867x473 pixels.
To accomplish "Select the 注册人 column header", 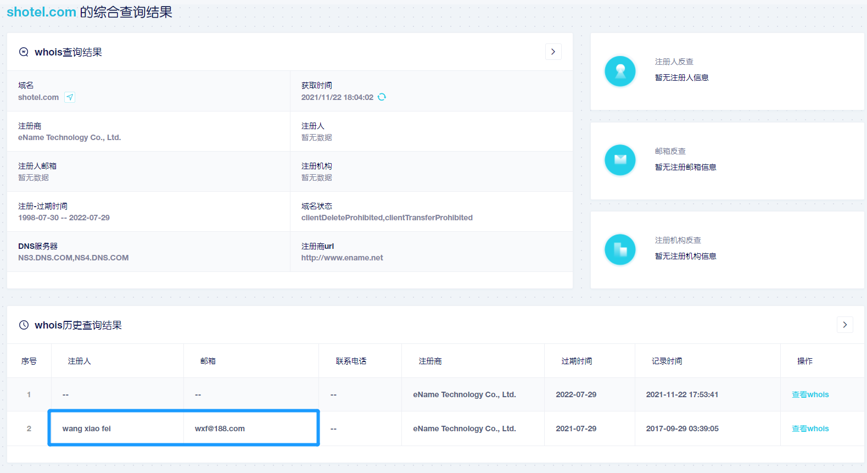I will [80, 361].
